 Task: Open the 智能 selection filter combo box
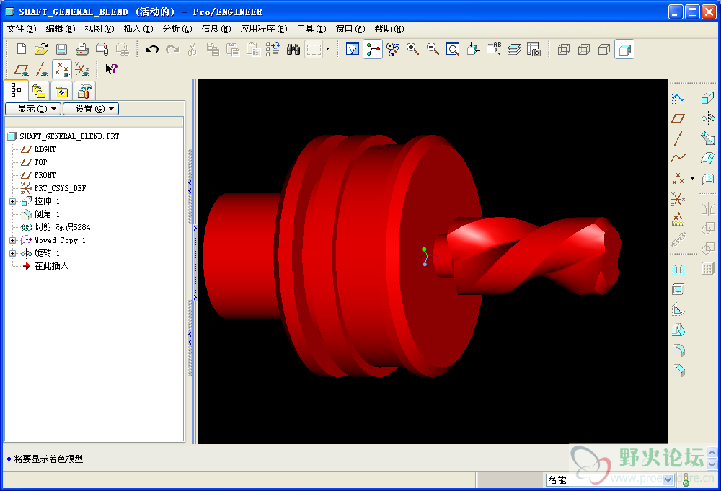[x=610, y=480]
